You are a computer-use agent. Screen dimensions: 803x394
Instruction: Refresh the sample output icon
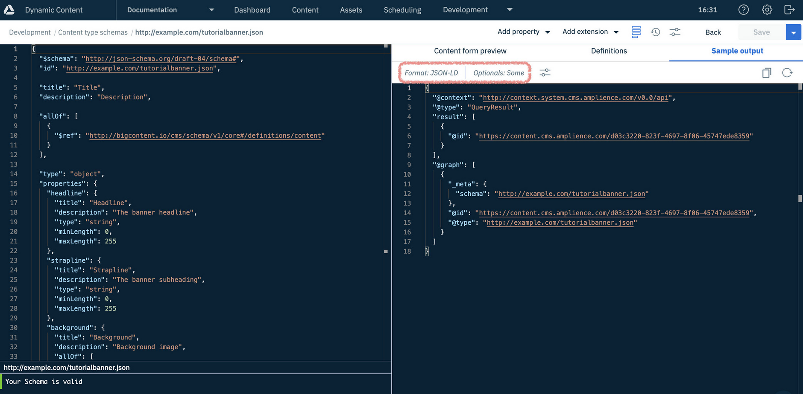pos(787,72)
